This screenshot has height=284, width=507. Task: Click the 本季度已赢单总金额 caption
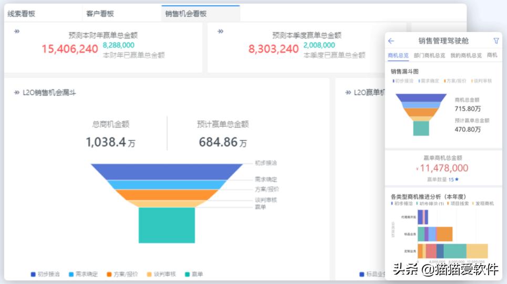[x=334, y=55]
